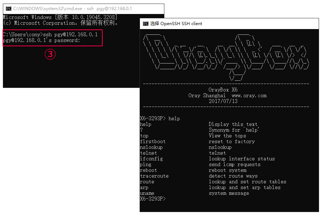Click the 'reboot system' description

point(228,170)
